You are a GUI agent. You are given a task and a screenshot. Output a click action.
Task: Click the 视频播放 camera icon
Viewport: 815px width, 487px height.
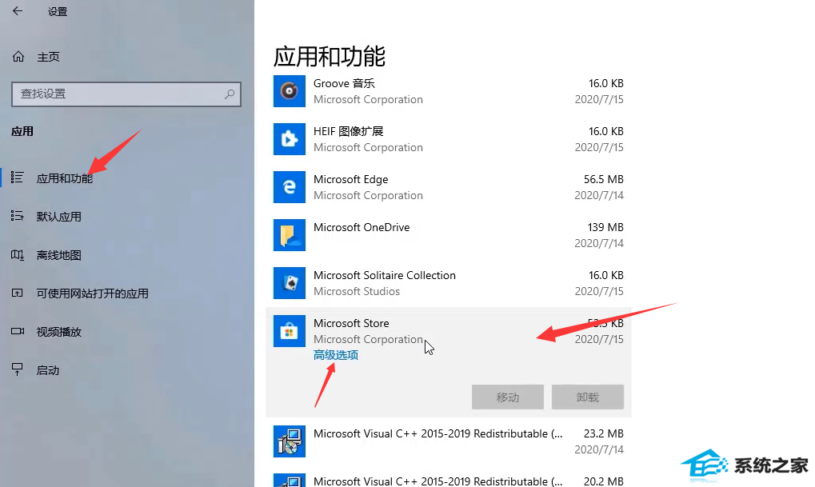(x=17, y=331)
